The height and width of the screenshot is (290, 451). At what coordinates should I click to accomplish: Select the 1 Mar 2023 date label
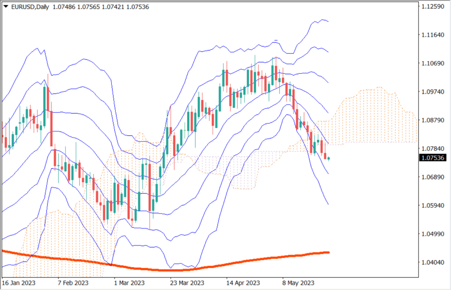(129, 283)
